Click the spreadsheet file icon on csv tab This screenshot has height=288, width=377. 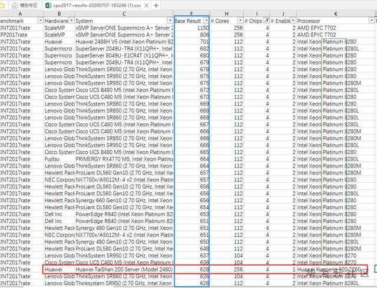click(x=48, y=5)
